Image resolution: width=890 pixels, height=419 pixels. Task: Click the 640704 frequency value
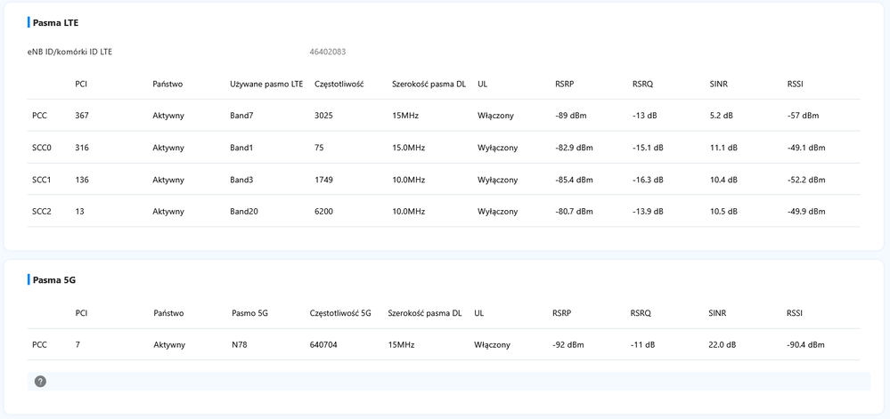coord(323,345)
